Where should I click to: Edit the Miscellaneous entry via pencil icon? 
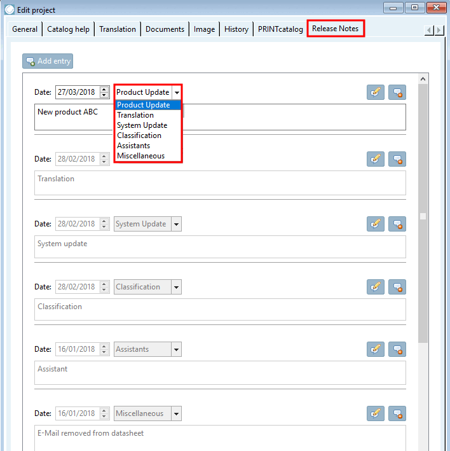[x=375, y=413]
